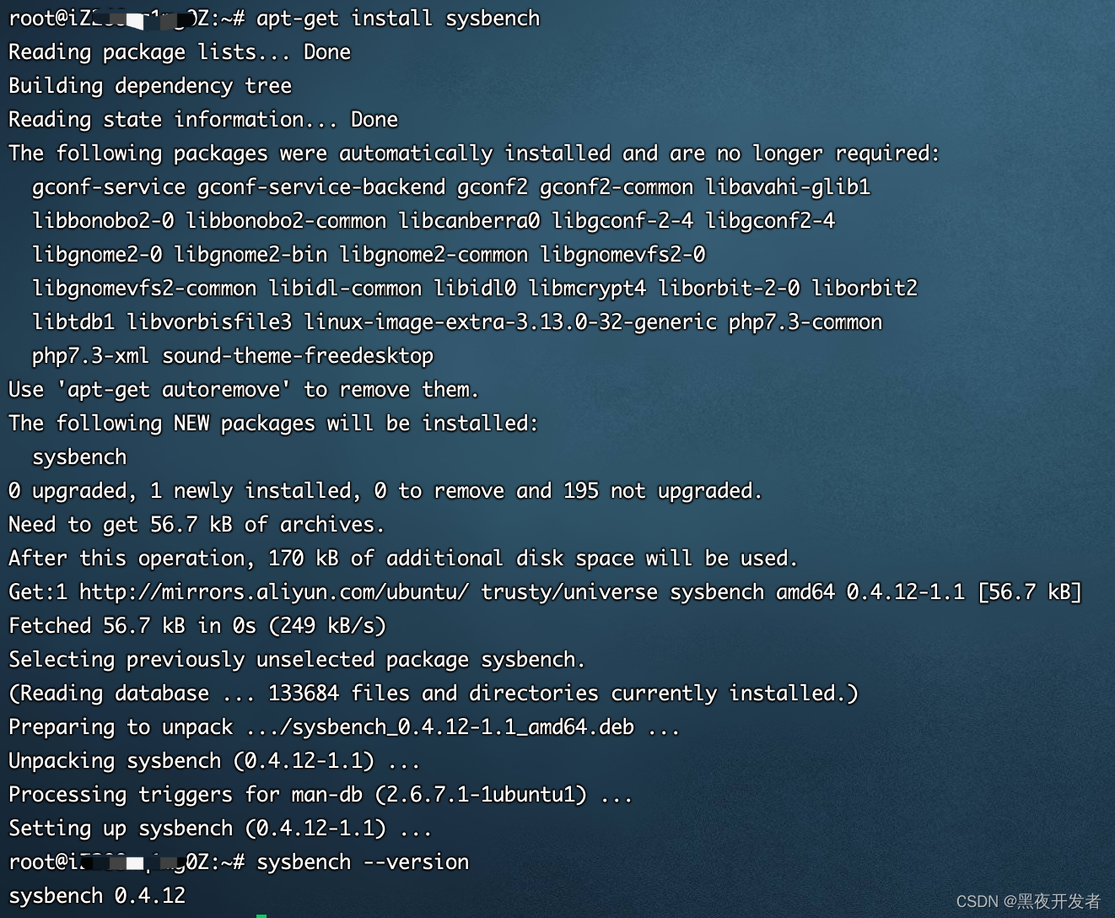Click the lone 'sysbench' new package line
The height and width of the screenshot is (918, 1115).
pos(79,457)
